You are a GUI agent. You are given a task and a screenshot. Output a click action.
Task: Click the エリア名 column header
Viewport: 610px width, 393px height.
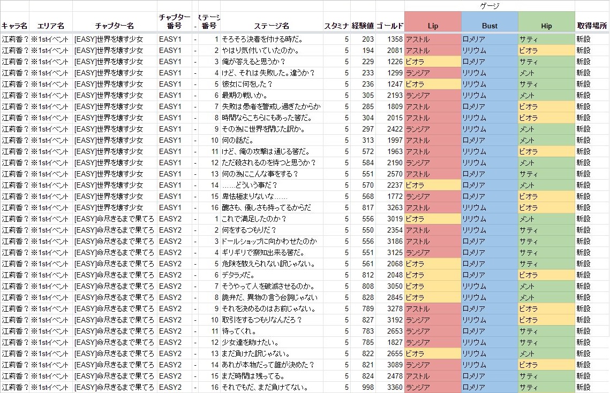pos(50,26)
